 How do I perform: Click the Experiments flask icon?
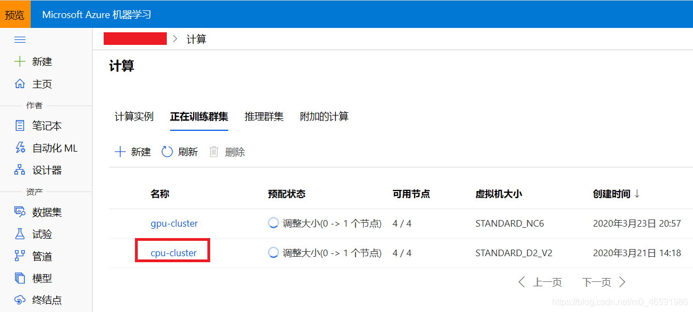coord(20,234)
